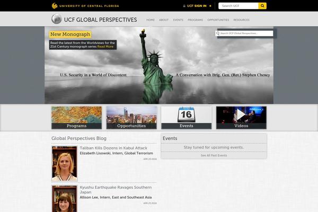Click the yellow UCF search magnifier button
318x212 pixels.
[x=262, y=6]
